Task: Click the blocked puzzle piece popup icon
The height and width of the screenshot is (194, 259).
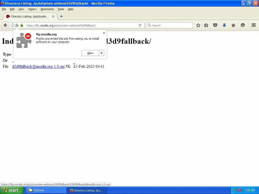Action: (x=24, y=40)
